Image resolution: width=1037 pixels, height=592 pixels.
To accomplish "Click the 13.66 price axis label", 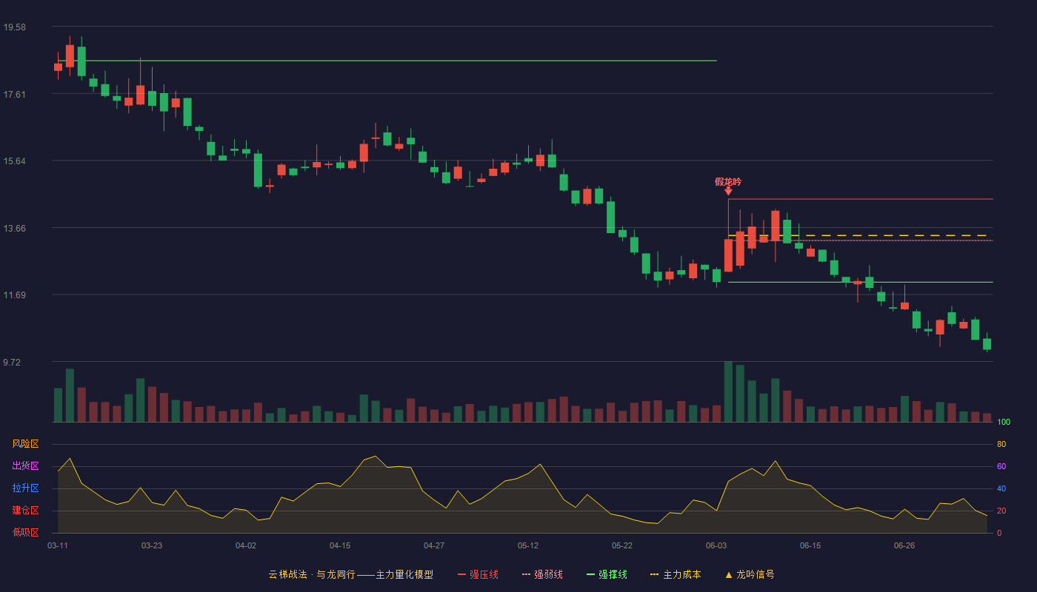I will 14,228.
